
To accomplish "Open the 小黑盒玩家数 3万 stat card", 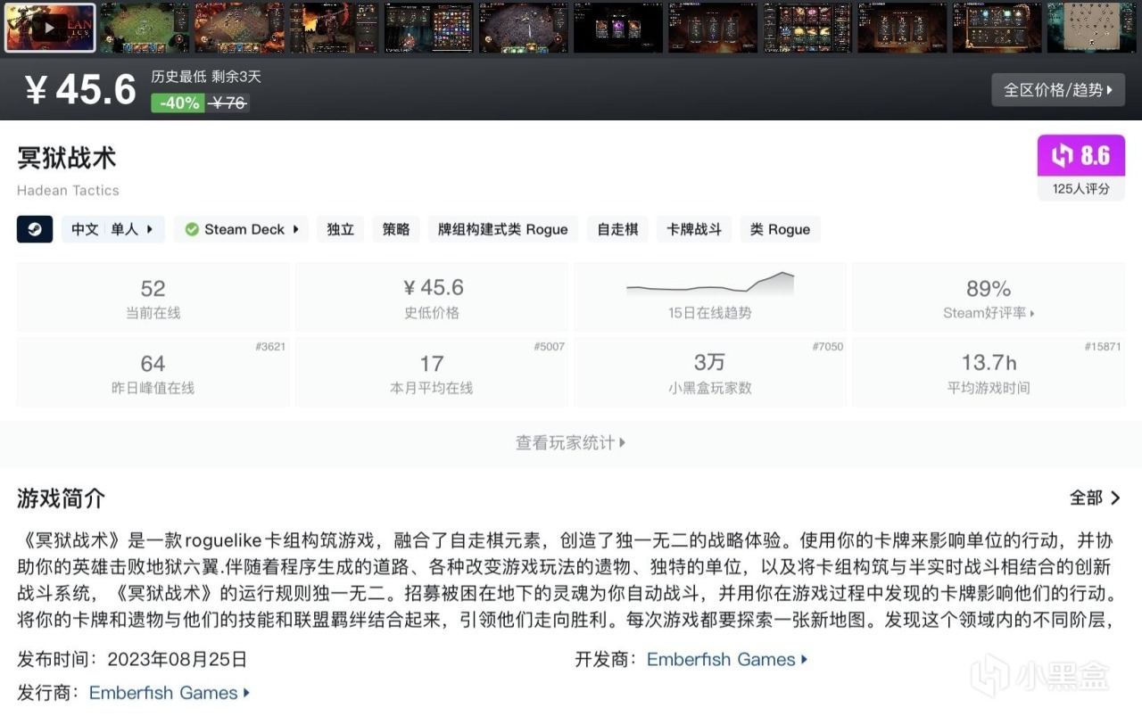I will point(710,373).
